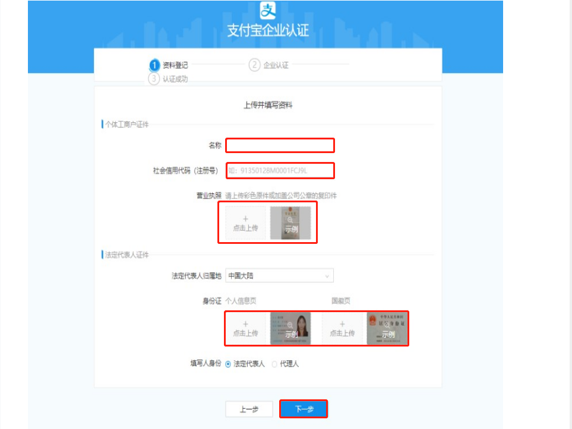View the ID personal info page example

coord(290,328)
